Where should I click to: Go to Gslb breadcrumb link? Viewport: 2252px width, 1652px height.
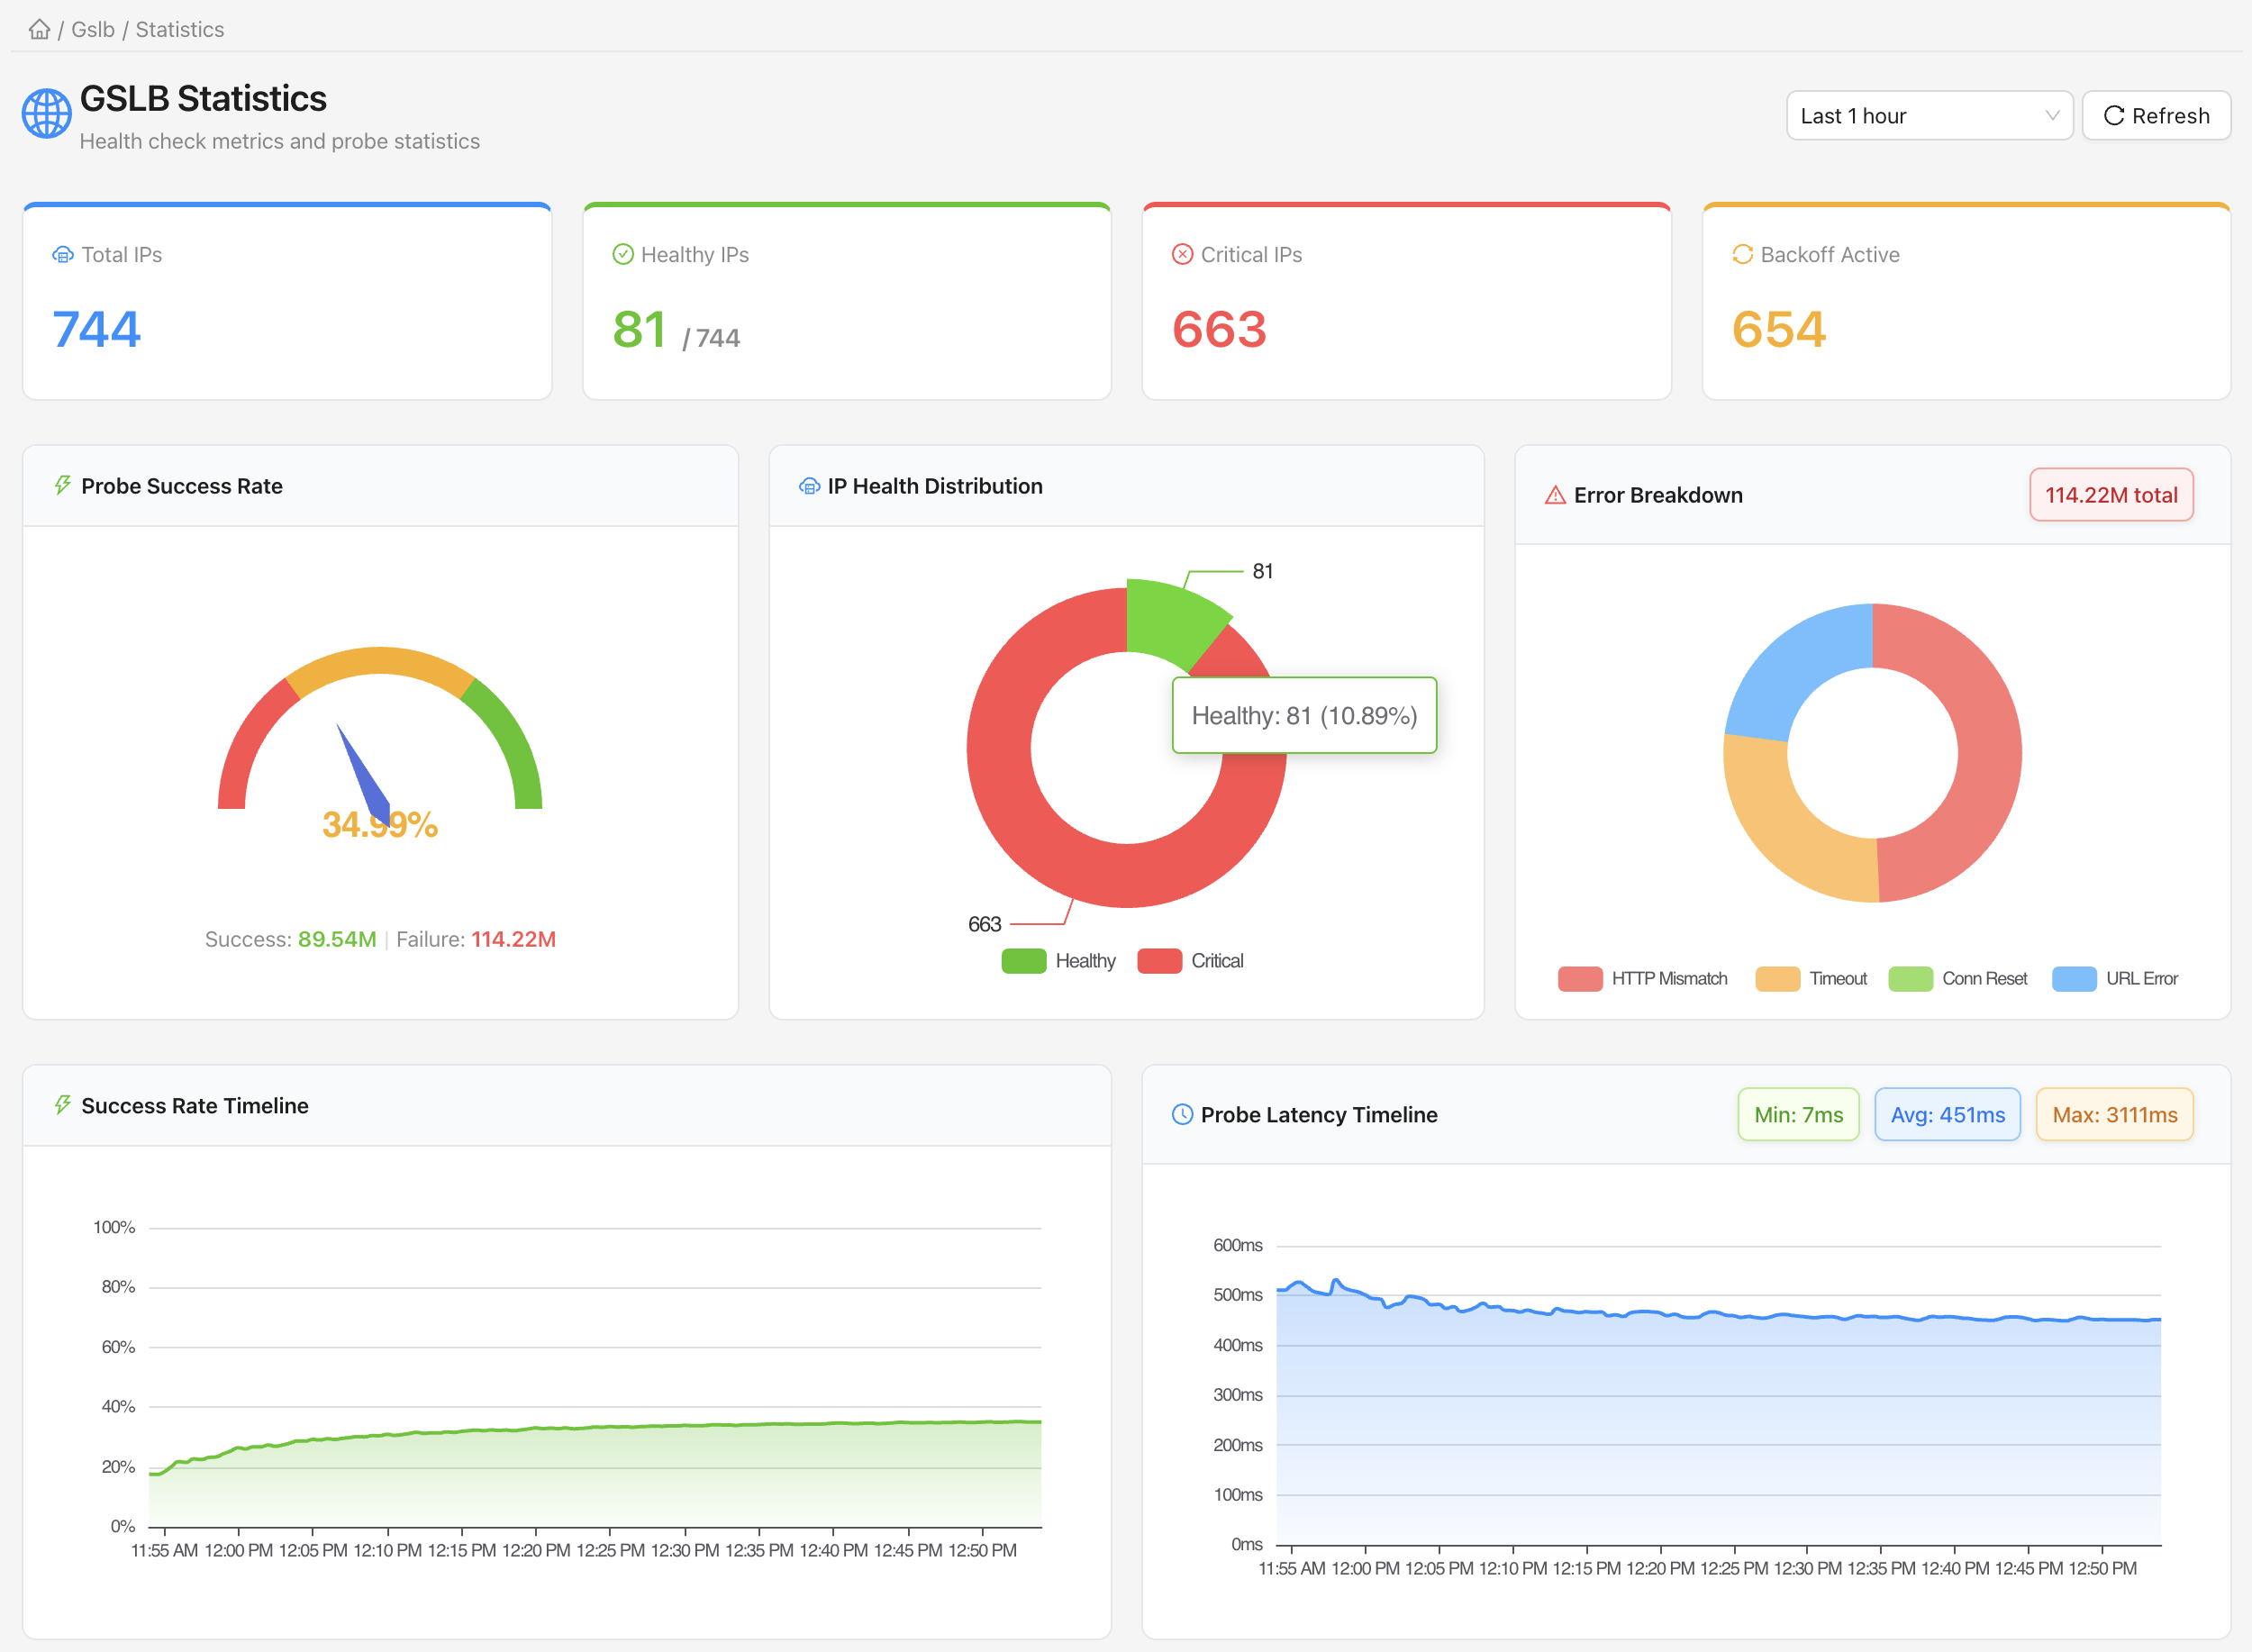(93, 29)
